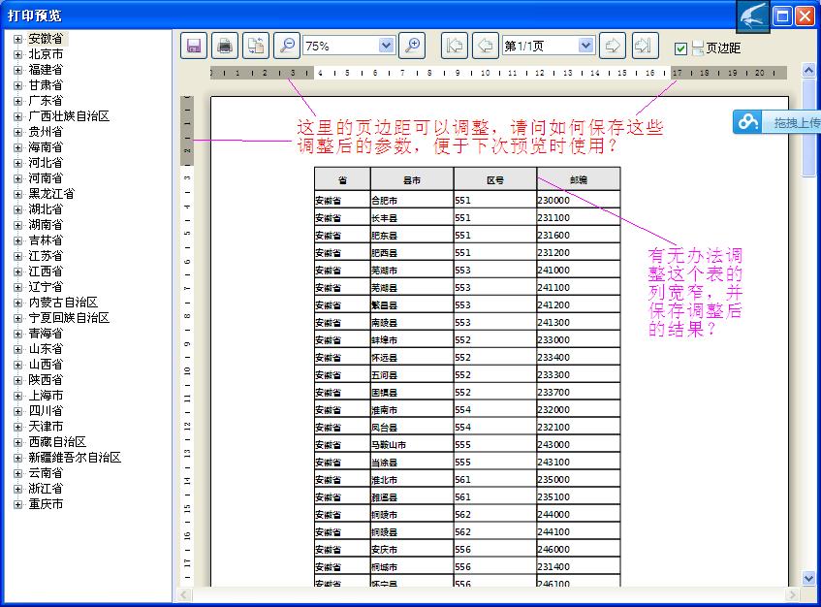
Task: Expand the 广东省 tree node
Action: [x=17, y=101]
